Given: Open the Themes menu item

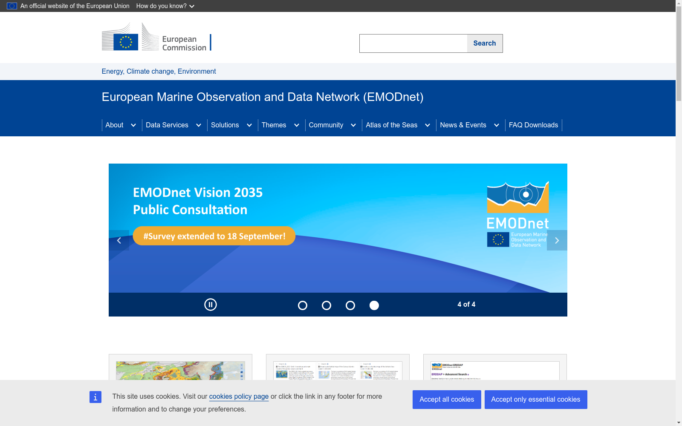Looking at the screenshot, I should tap(274, 125).
